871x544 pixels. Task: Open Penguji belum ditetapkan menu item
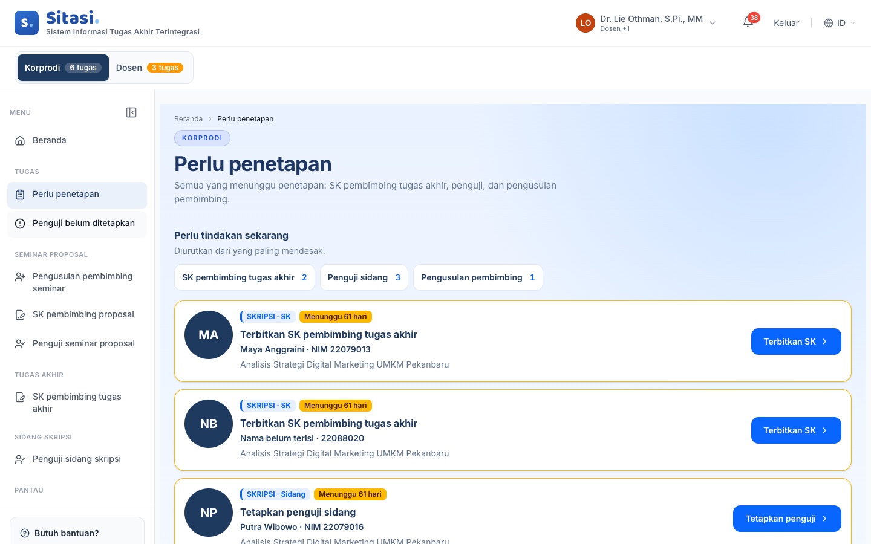point(77,224)
